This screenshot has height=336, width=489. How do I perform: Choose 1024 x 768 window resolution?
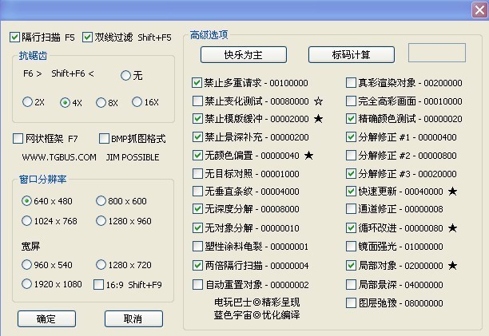pyautogui.click(x=27, y=221)
